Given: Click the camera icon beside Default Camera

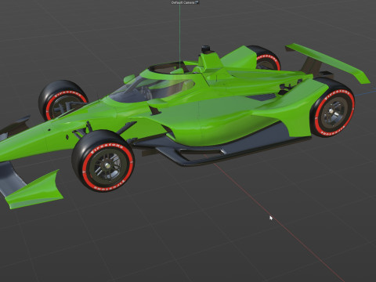Looking at the screenshot, I should pos(197,2).
